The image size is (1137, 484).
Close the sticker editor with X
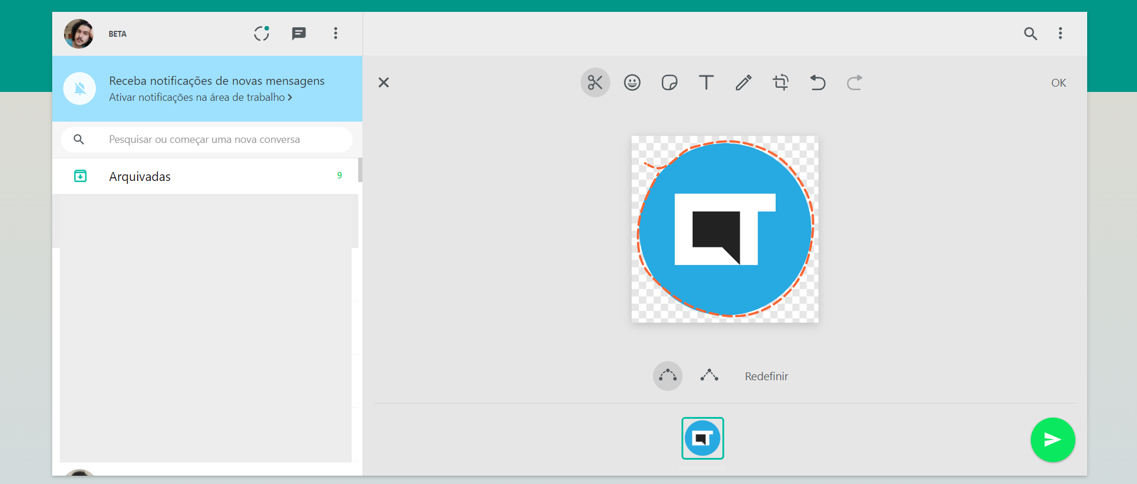click(384, 82)
